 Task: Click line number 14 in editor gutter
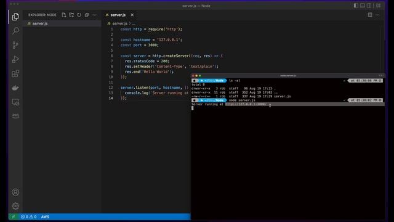click(x=111, y=98)
